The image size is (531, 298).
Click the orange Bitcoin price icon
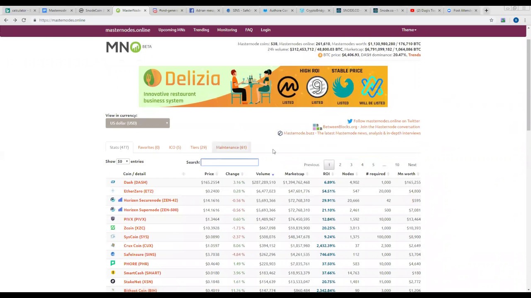(320, 55)
